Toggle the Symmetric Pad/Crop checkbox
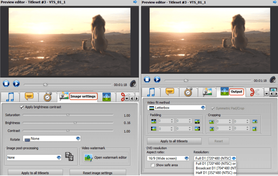Viewport: 278px width, 176px height. (x=213, y=108)
